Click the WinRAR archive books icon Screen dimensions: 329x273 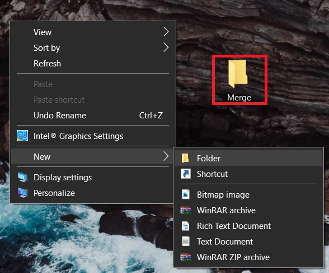pos(186,210)
